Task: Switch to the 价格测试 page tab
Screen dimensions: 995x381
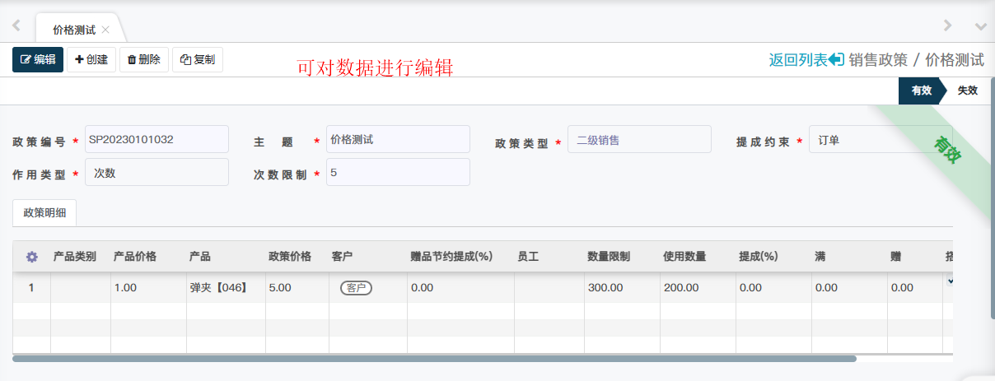Action: [73, 30]
